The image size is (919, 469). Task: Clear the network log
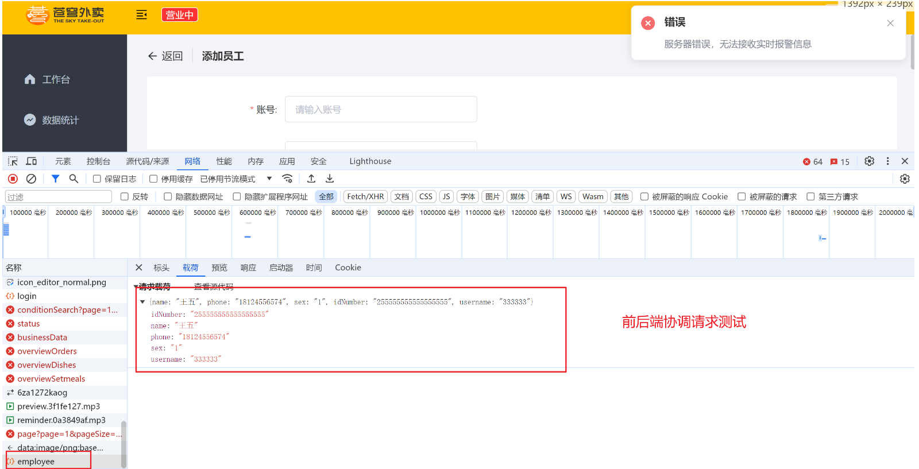(32, 179)
